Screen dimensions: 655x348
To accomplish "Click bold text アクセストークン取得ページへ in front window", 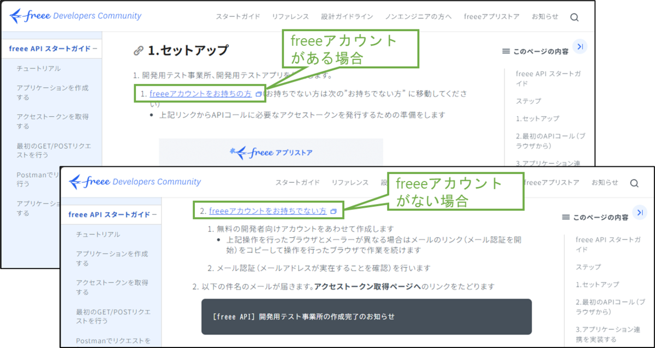I will (x=367, y=286).
